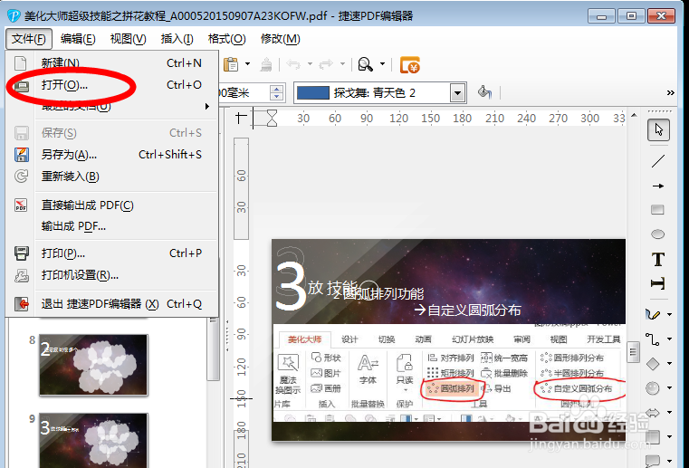Viewport: 689px width, 468px height.
Task: Open the Find tool dropdown arrow
Action: 382,64
